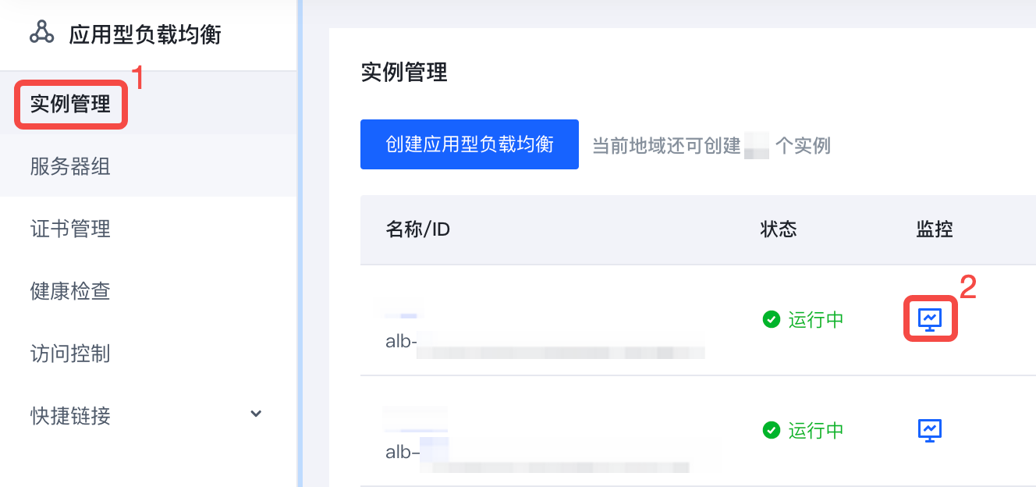The width and height of the screenshot is (1036, 487).
Task: Go to 服务器组 in the sidebar
Action: [x=70, y=166]
